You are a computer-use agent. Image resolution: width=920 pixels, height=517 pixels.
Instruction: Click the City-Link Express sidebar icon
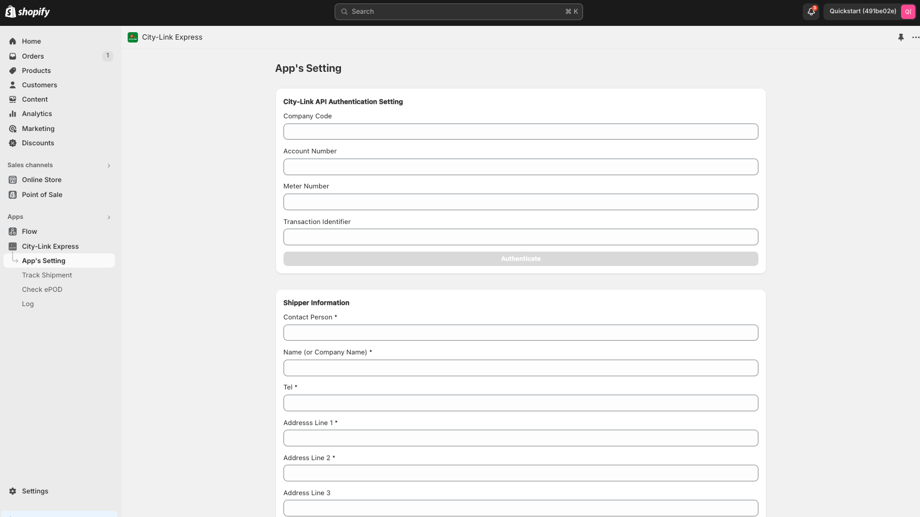[x=13, y=246]
